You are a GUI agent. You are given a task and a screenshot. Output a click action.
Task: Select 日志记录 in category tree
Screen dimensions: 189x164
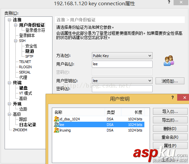click(28, 125)
